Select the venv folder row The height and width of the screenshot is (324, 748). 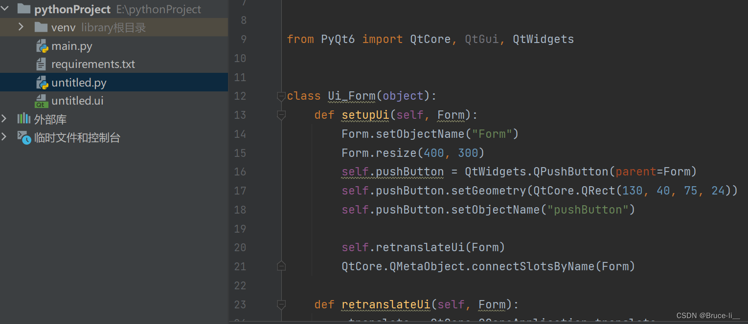coord(114,27)
